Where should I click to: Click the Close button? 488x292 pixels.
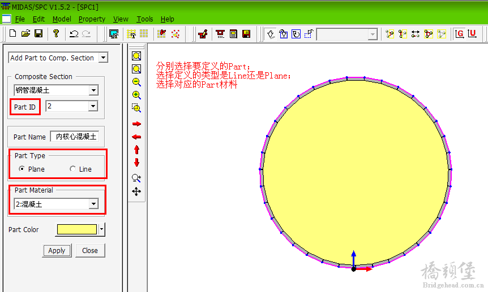click(x=90, y=250)
